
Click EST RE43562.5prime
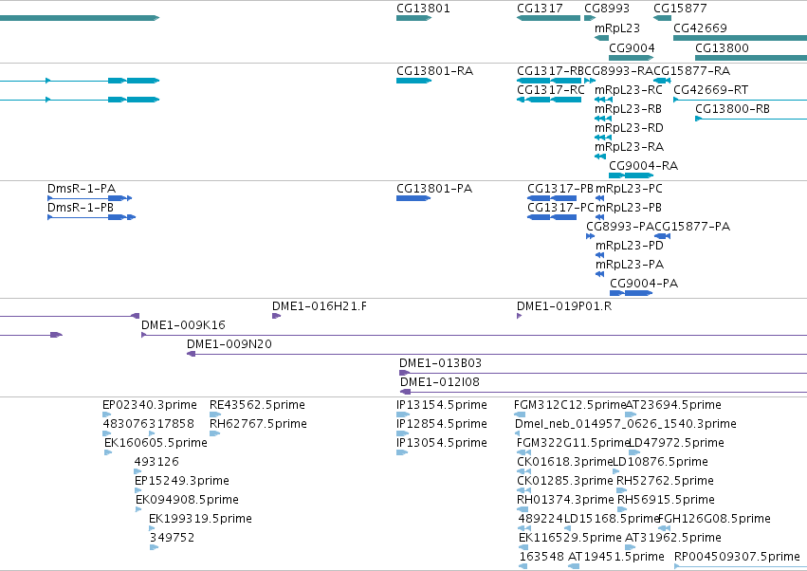coord(257,405)
